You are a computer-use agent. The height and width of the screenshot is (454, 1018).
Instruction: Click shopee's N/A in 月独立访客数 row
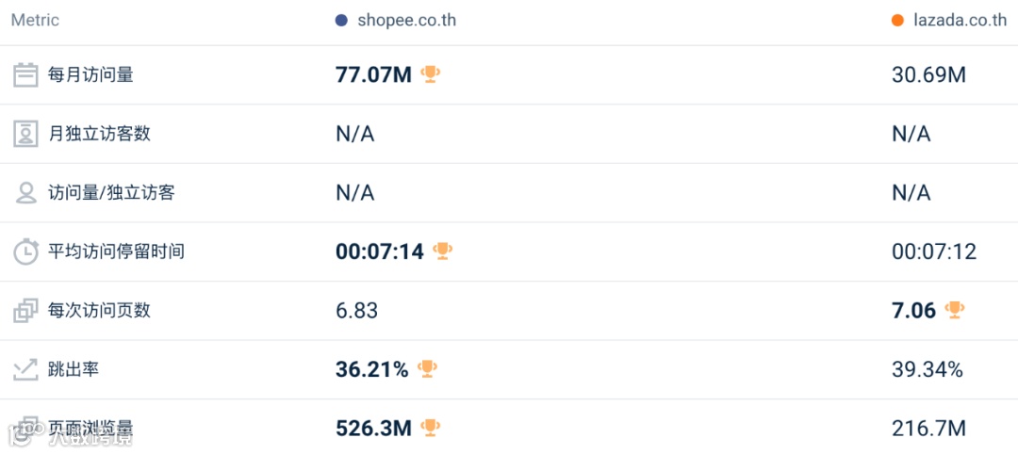(x=355, y=135)
